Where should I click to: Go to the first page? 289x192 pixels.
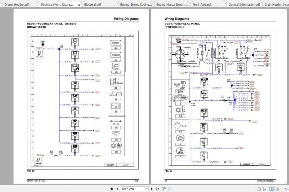point(112,189)
